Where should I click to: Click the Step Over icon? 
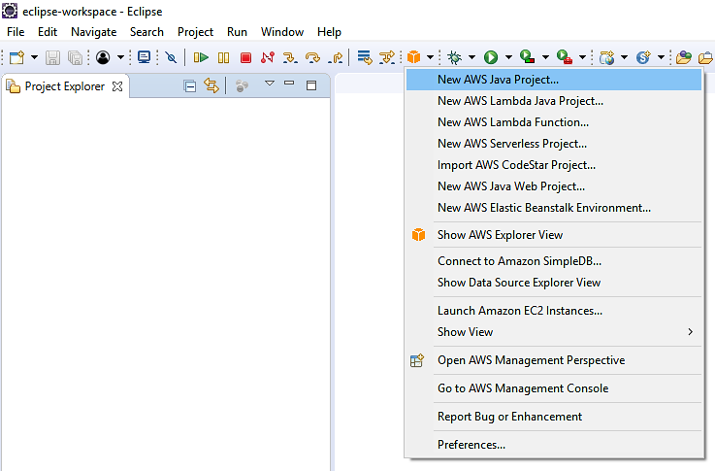312,57
